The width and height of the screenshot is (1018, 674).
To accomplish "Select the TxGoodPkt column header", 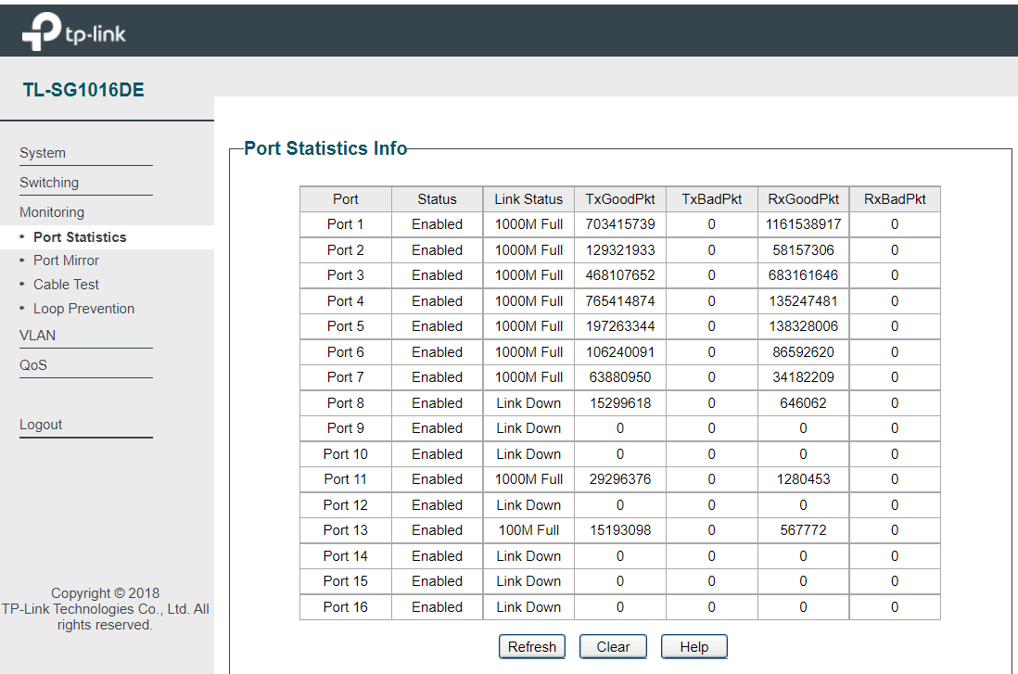I will click(x=620, y=198).
